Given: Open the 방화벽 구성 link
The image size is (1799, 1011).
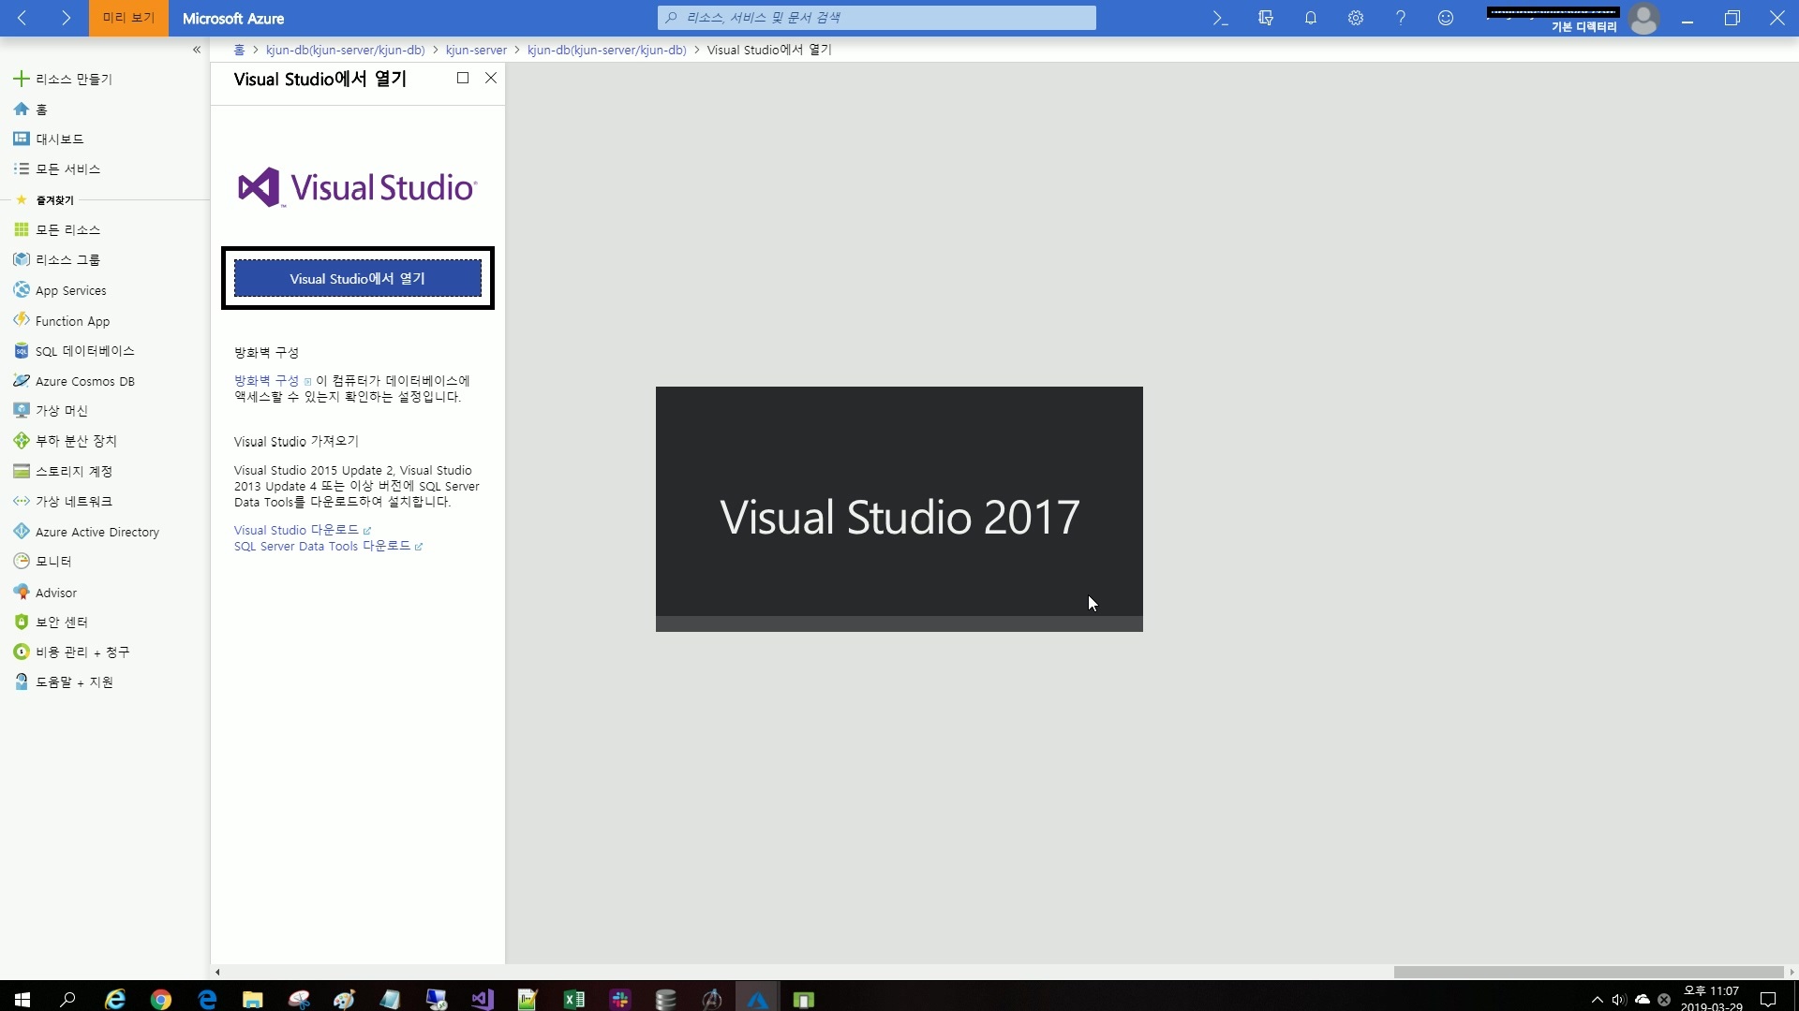Looking at the screenshot, I should 266,381.
